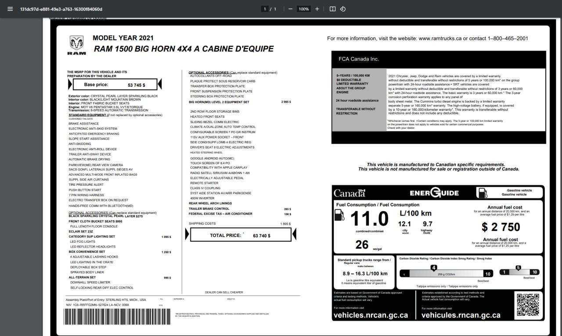
Task: Click the vehicules.nrcan.gc.ca French link
Action: tap(461, 315)
